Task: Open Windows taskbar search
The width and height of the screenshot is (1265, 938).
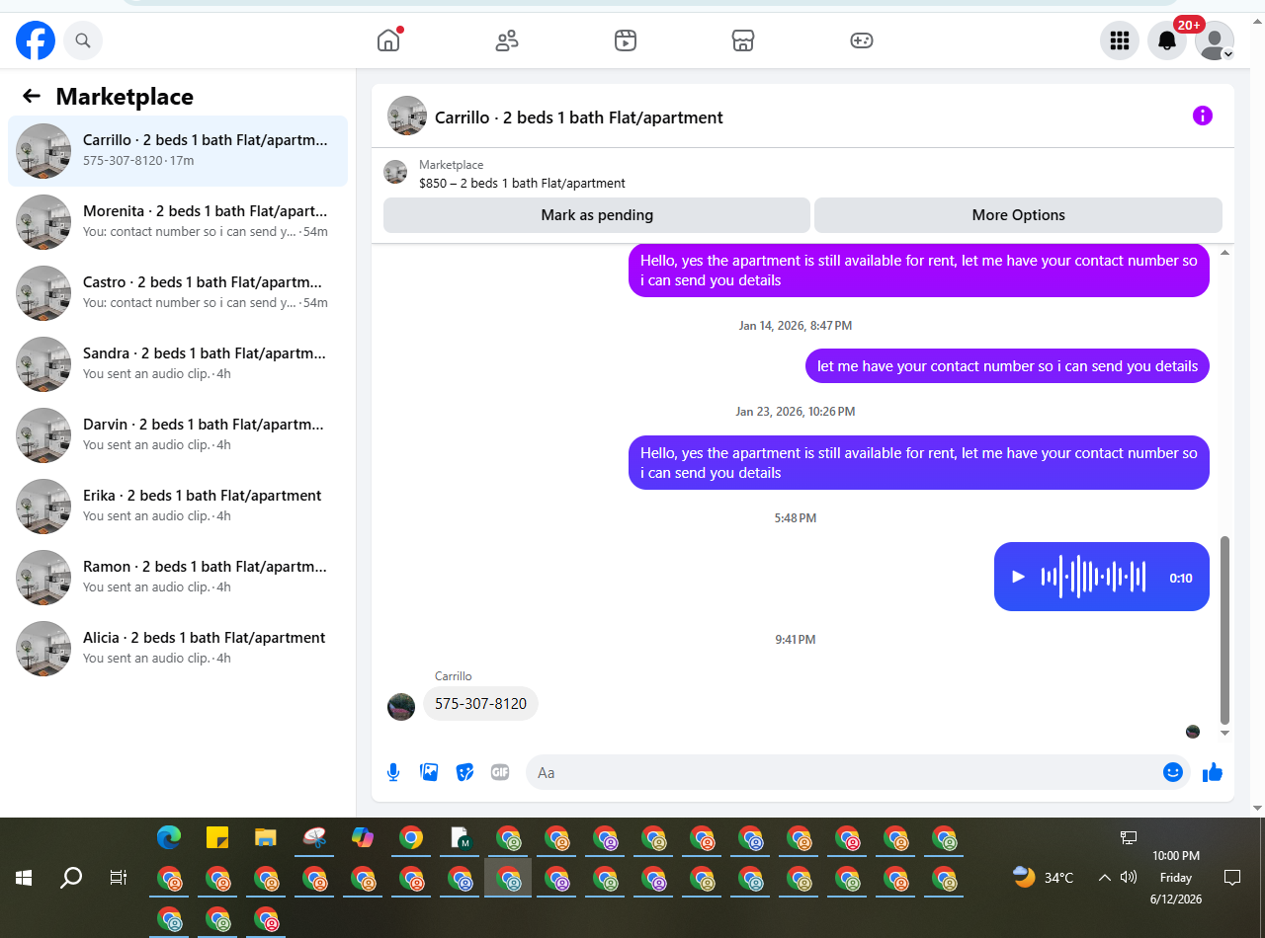Action: click(71, 877)
